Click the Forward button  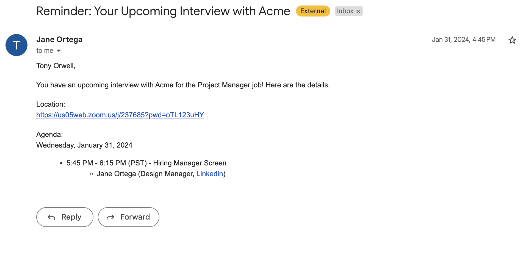129,217
